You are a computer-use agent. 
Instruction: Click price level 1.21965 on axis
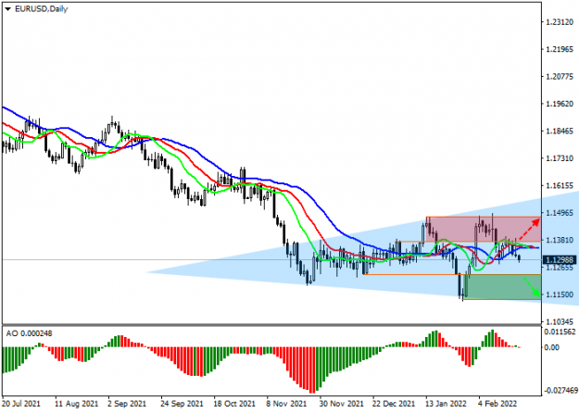click(x=560, y=49)
